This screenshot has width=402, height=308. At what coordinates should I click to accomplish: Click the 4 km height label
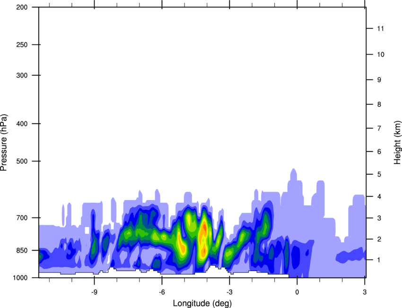pos(379,197)
